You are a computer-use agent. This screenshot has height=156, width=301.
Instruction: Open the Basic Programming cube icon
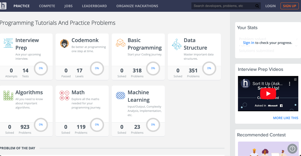(x=121, y=43)
